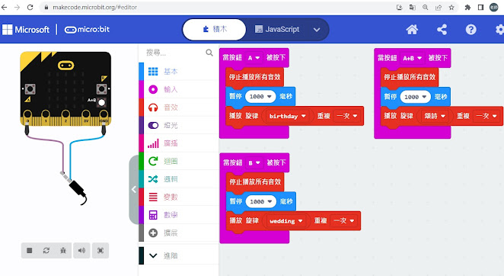504x276 pixels.
Task: Open the 燈光 (LED) category
Action: pyautogui.click(x=179, y=125)
